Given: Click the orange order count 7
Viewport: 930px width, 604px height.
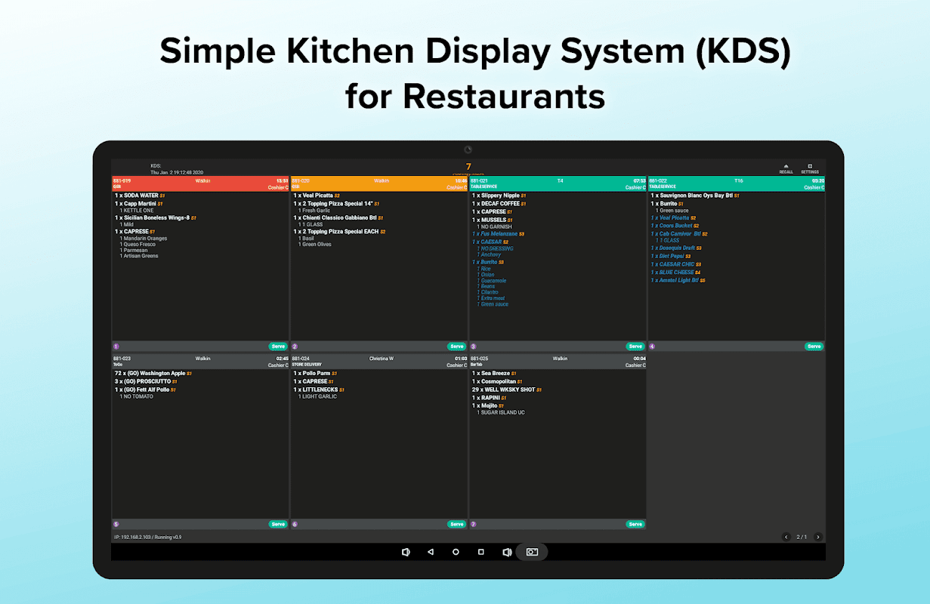Looking at the screenshot, I should coord(468,167).
